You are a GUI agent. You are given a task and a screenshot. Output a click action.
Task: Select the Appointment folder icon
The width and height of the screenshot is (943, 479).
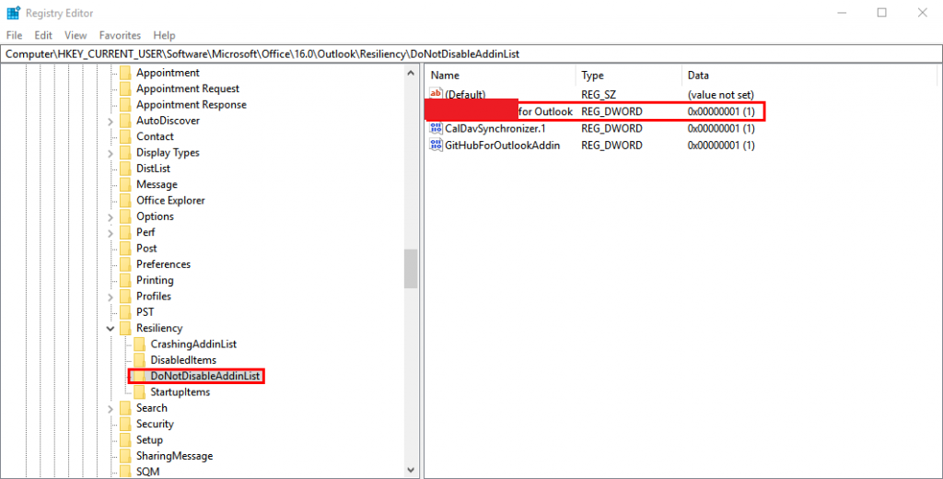point(125,73)
